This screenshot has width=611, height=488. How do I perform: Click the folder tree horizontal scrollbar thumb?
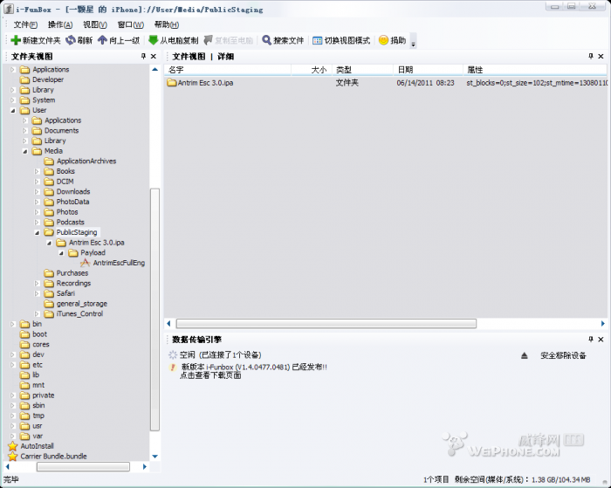[x=83, y=466]
